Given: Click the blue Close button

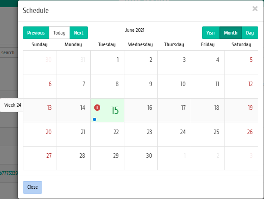Looking at the screenshot, I should (32, 187).
